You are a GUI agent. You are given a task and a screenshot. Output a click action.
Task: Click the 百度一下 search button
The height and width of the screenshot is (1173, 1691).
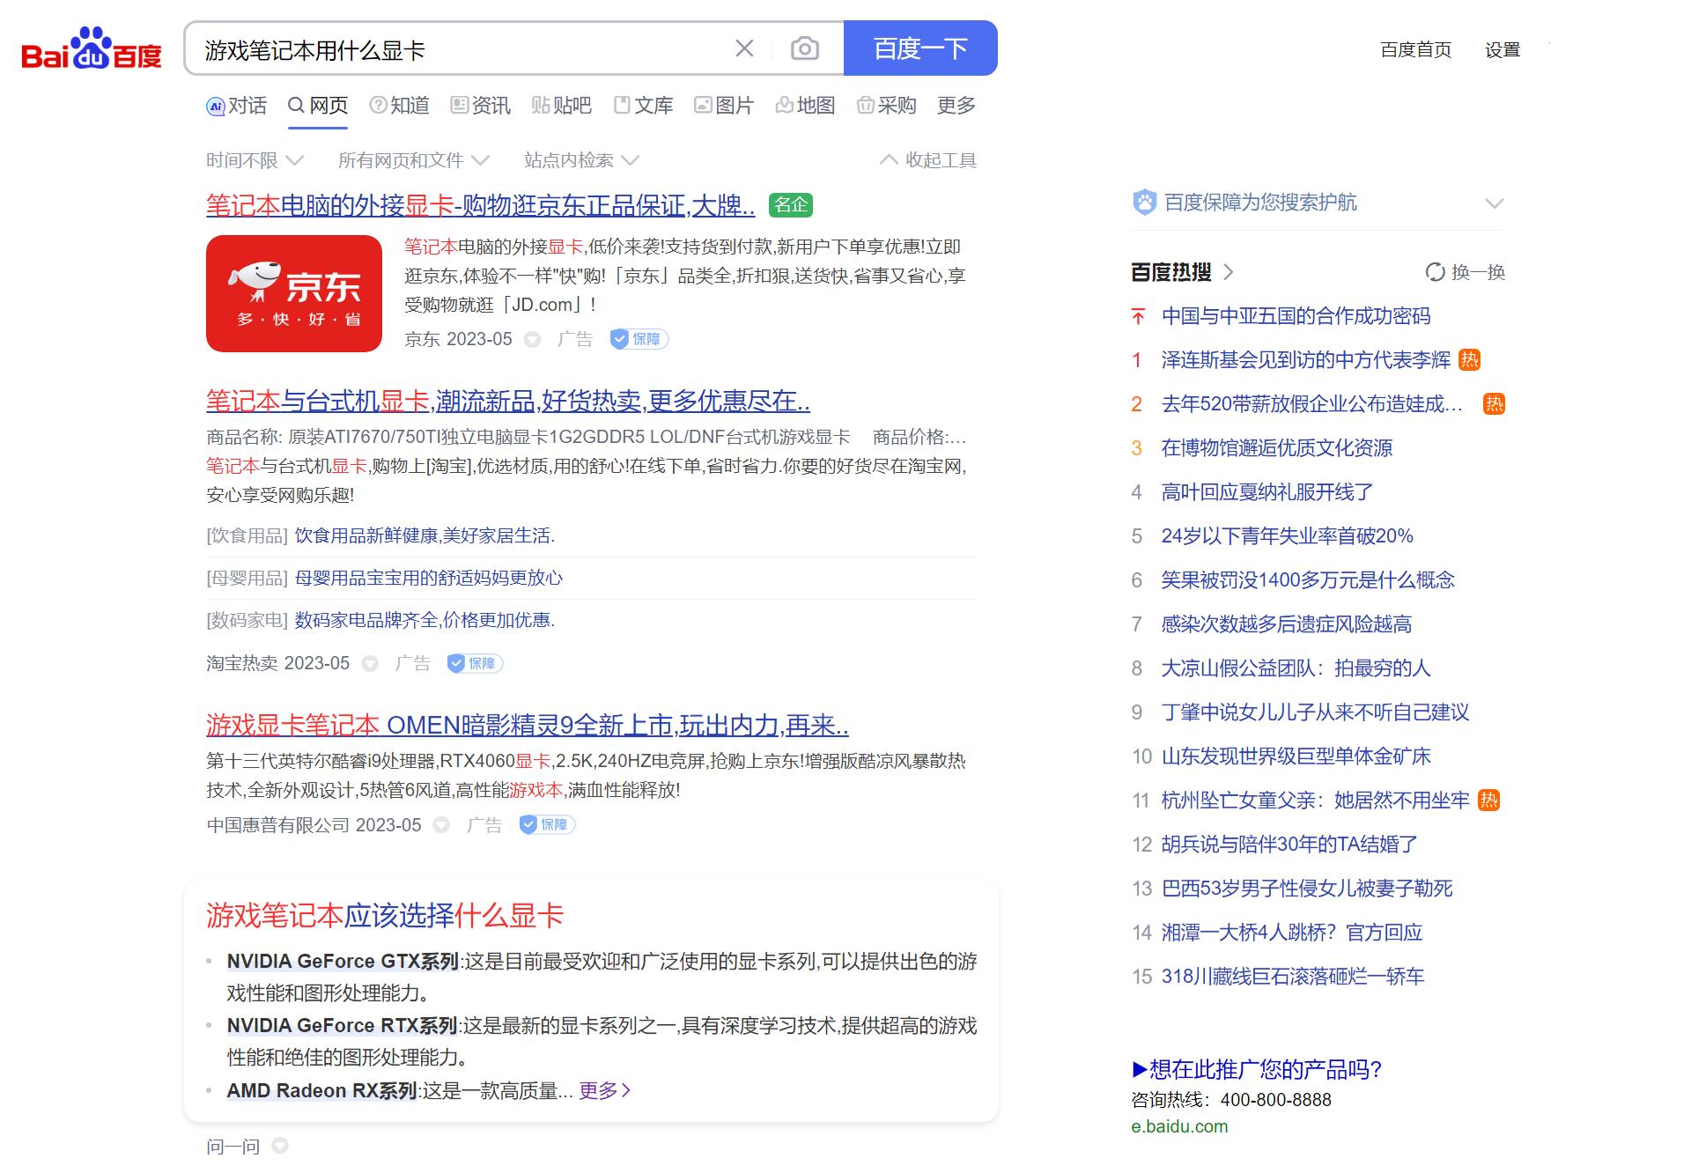point(919,49)
